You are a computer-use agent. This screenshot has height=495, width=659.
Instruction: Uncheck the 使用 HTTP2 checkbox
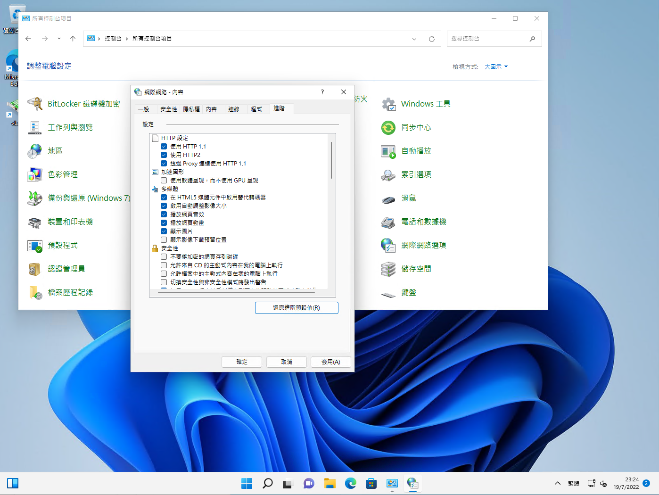pyautogui.click(x=164, y=155)
